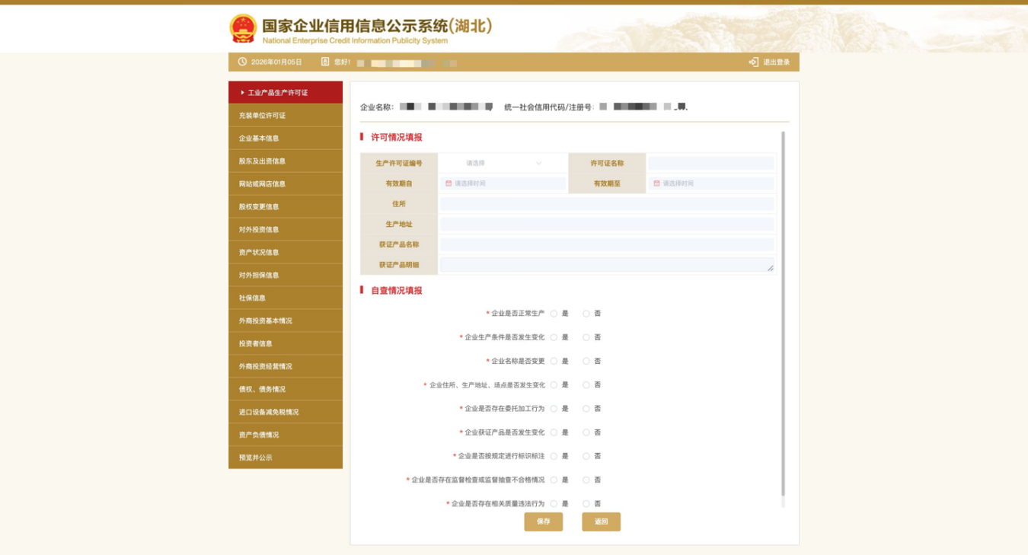Click the national emblem logo in header
The width and height of the screenshot is (1028, 555).
[243, 28]
